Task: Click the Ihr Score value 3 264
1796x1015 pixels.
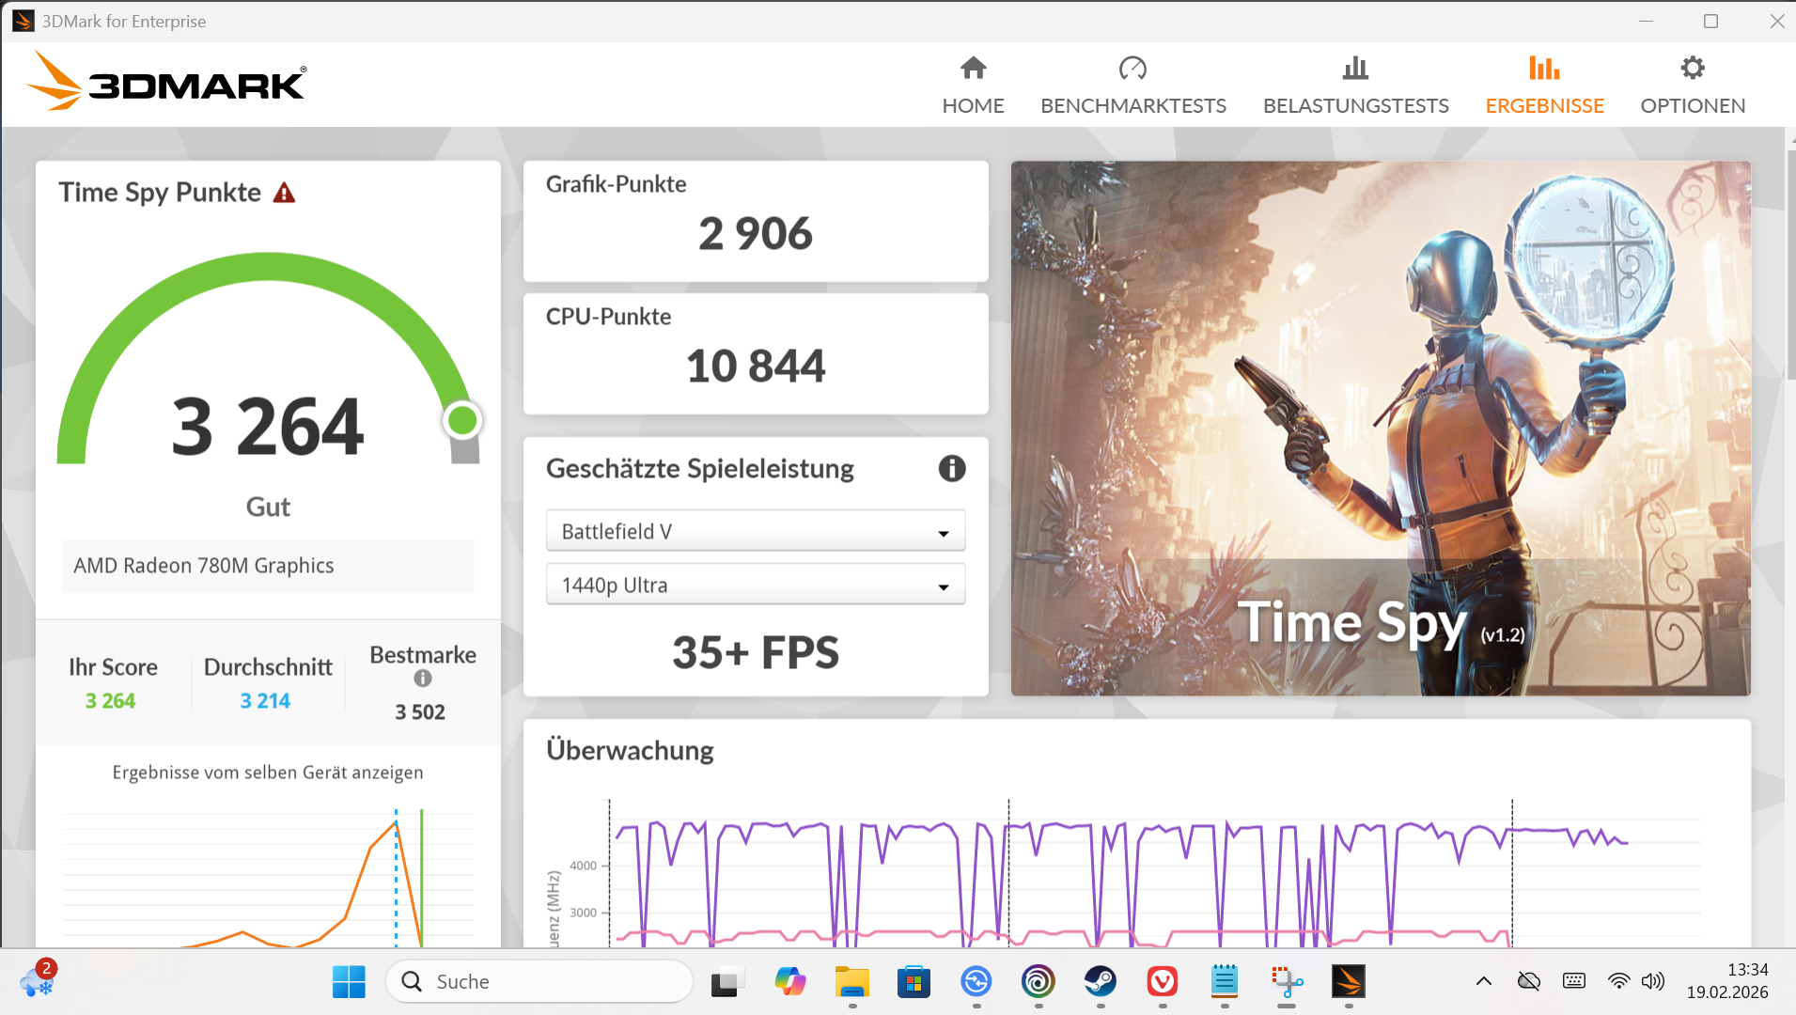Action: [110, 701]
